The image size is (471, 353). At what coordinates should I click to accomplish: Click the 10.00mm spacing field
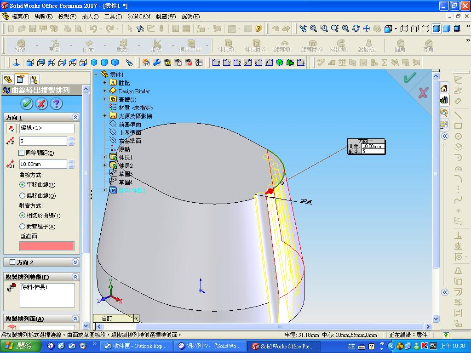pyautogui.click(x=43, y=164)
